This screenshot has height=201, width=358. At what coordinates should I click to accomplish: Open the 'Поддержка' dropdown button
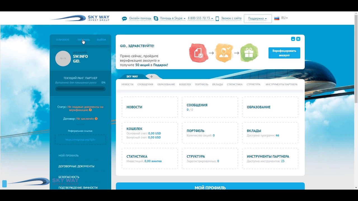pyautogui.click(x=258, y=19)
